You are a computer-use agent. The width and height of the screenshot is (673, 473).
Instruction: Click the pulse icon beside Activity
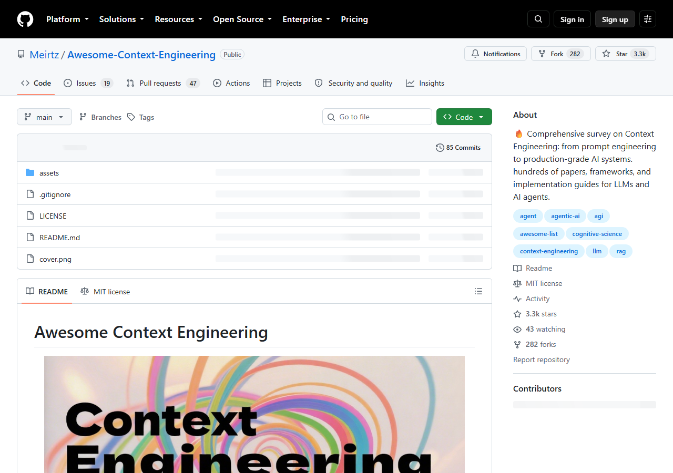point(517,299)
